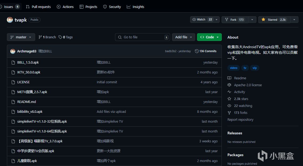This screenshot has height=166, width=303.
Task: Open simpleliveTV-v1.1.0-32位系统.apk
Action: [x=42, y=121]
